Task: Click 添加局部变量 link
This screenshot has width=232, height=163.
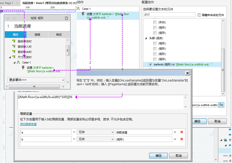Action: click(28, 124)
